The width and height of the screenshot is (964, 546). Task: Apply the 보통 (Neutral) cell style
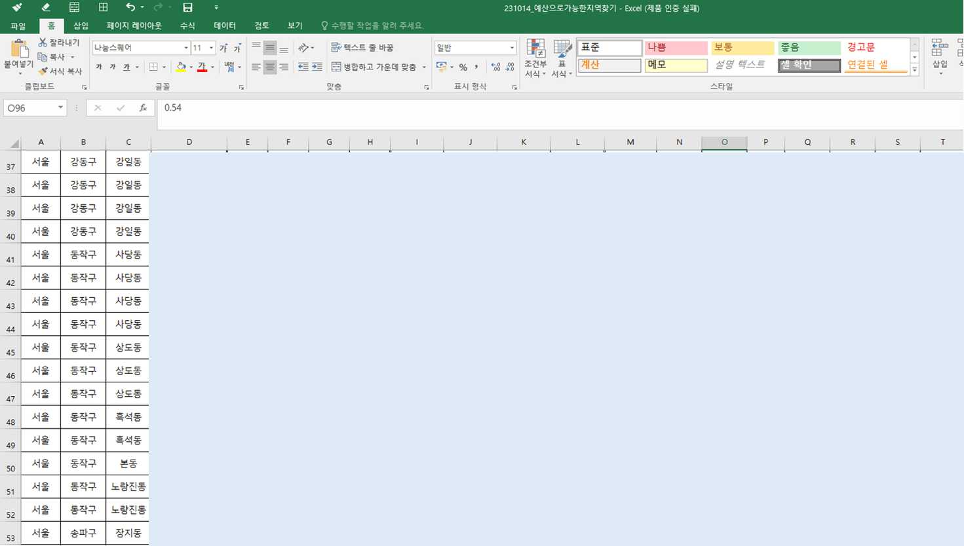[742, 48]
